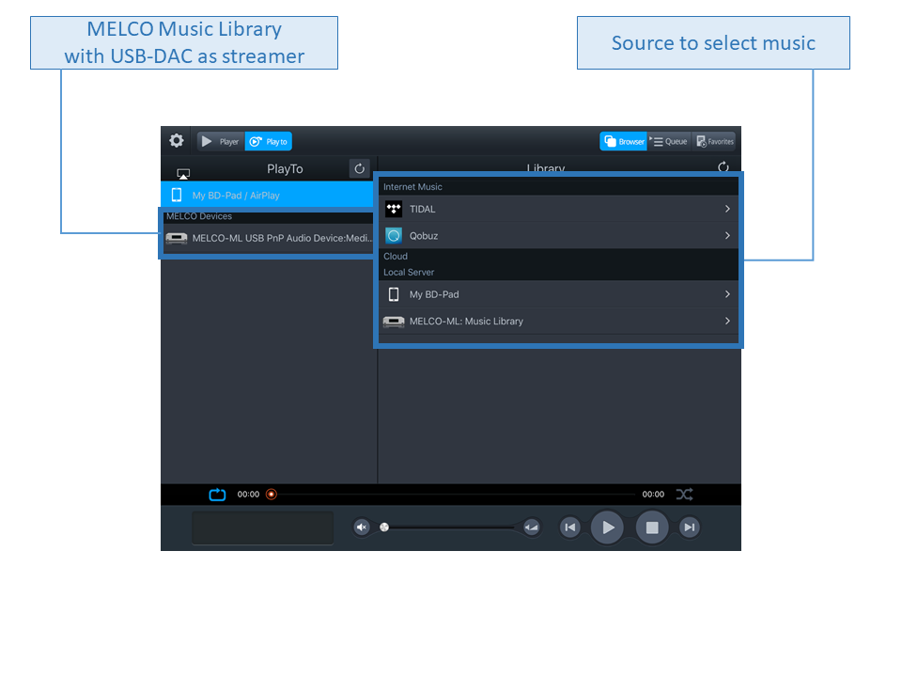This screenshot has width=902, height=677.
Task: Skip to the previous track
Action: click(x=570, y=527)
